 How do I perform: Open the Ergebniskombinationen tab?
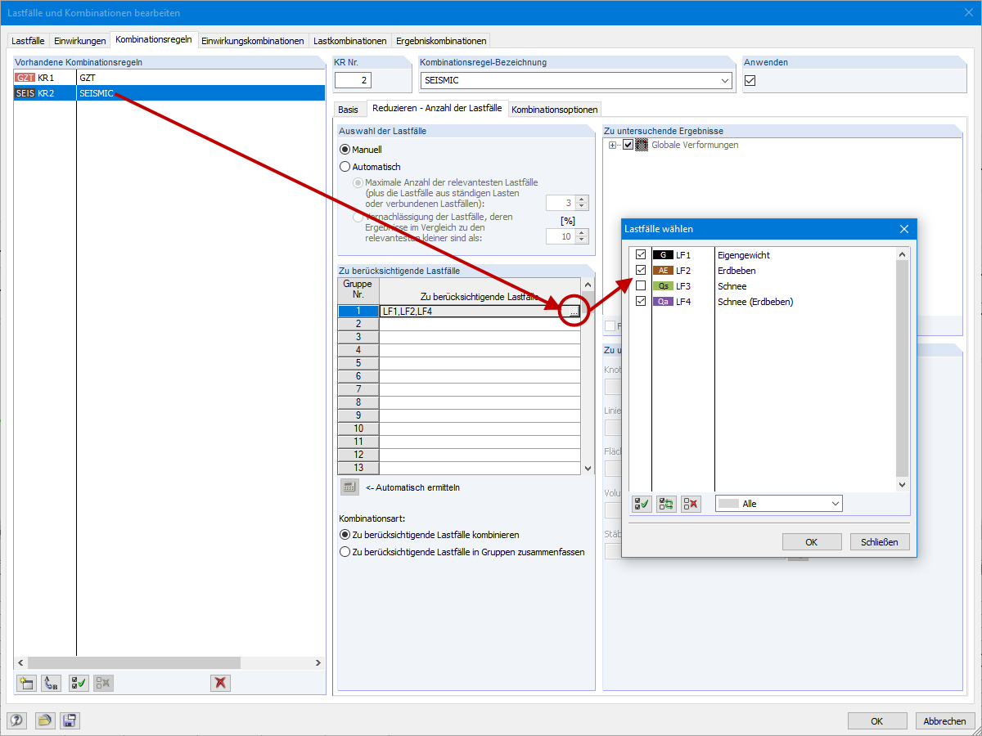441,40
